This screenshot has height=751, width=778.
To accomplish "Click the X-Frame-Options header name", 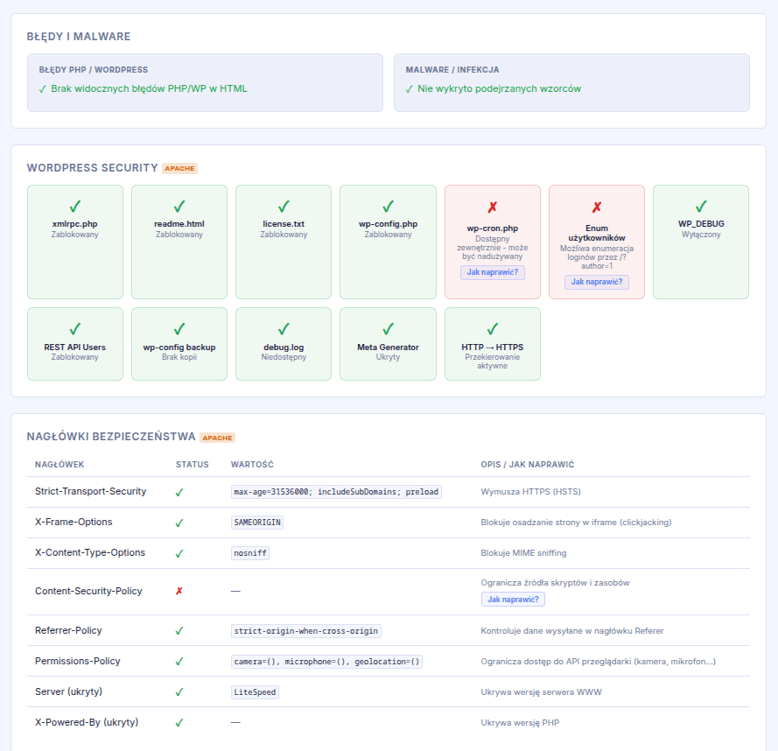I will tap(74, 523).
